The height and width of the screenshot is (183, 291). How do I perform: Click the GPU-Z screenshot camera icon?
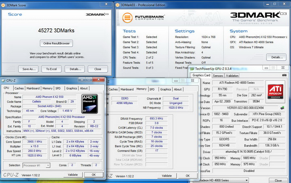pyautogui.click(x=284, y=75)
